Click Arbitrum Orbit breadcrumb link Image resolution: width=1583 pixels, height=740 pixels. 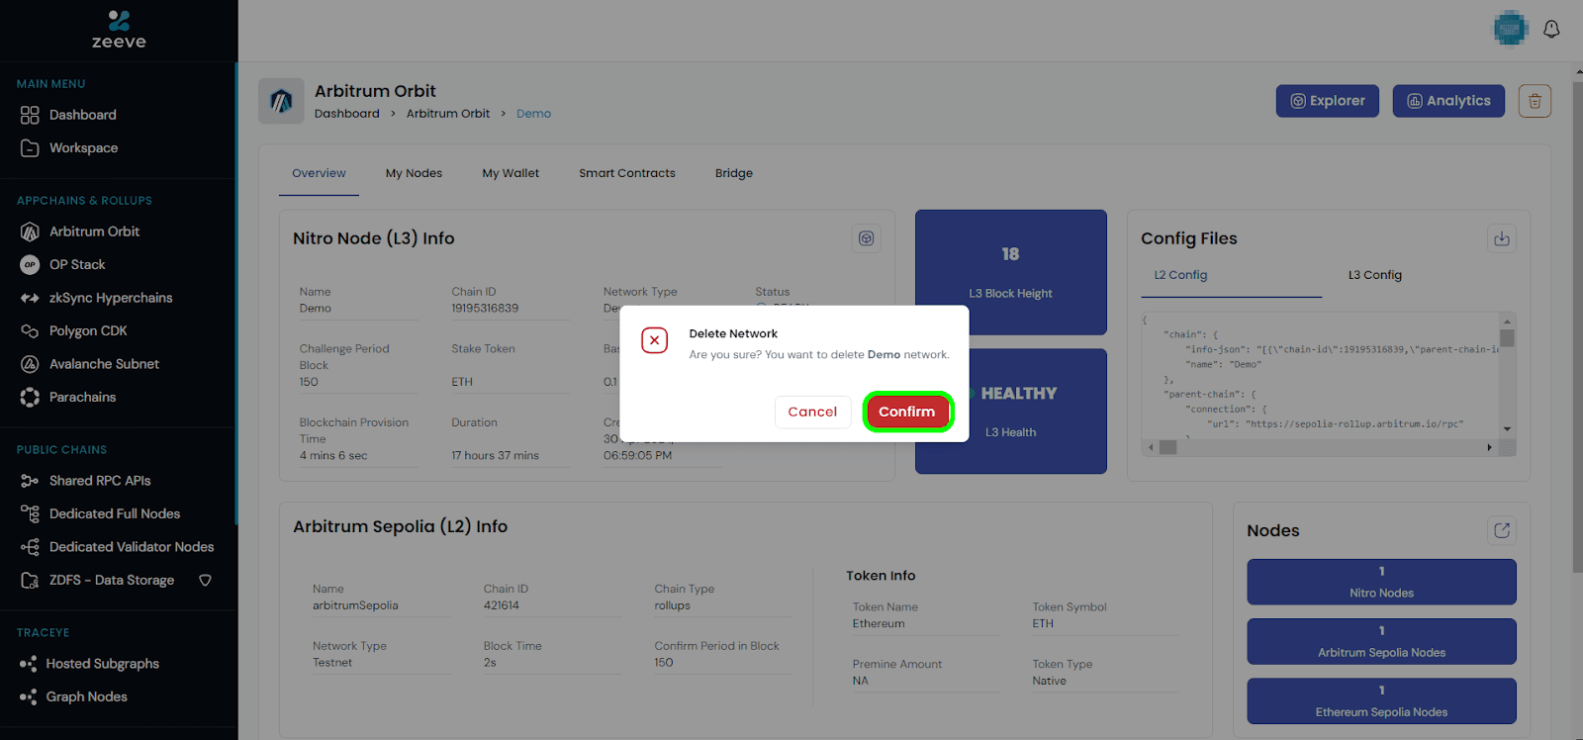[448, 114]
